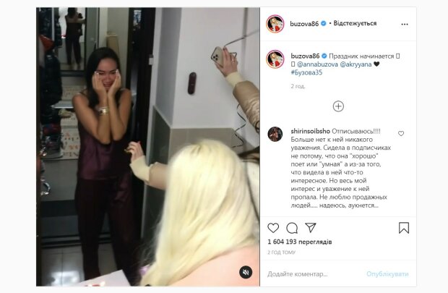Viewport: 448px width, 293px height.
Task: Click the Відстежується following button
Action: pos(355,23)
